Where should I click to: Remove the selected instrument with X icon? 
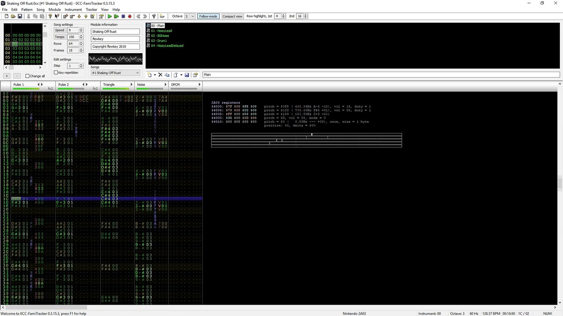coord(160,75)
